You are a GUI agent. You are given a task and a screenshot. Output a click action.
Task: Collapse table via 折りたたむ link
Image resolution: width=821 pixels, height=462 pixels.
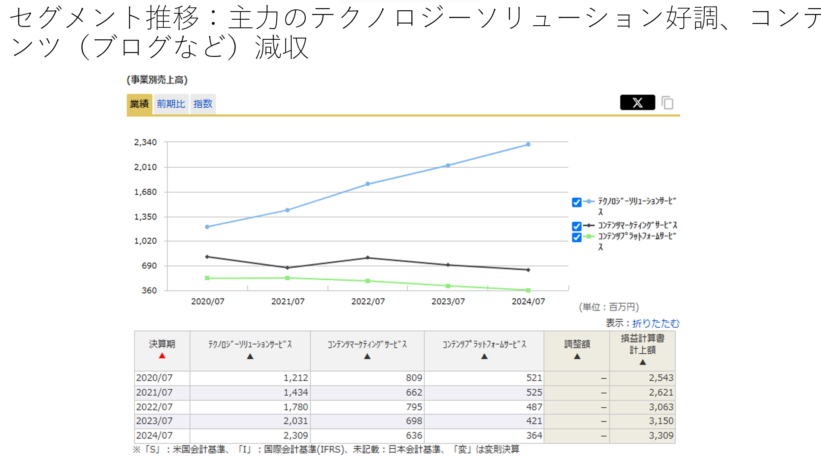point(656,323)
